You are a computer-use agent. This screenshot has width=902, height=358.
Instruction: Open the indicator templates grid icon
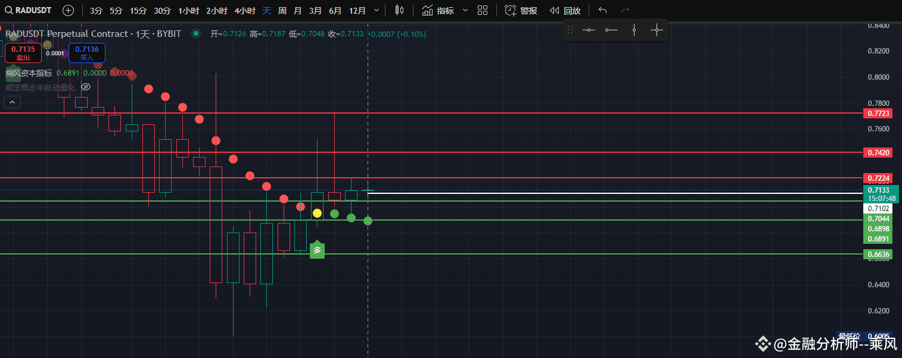click(x=483, y=10)
